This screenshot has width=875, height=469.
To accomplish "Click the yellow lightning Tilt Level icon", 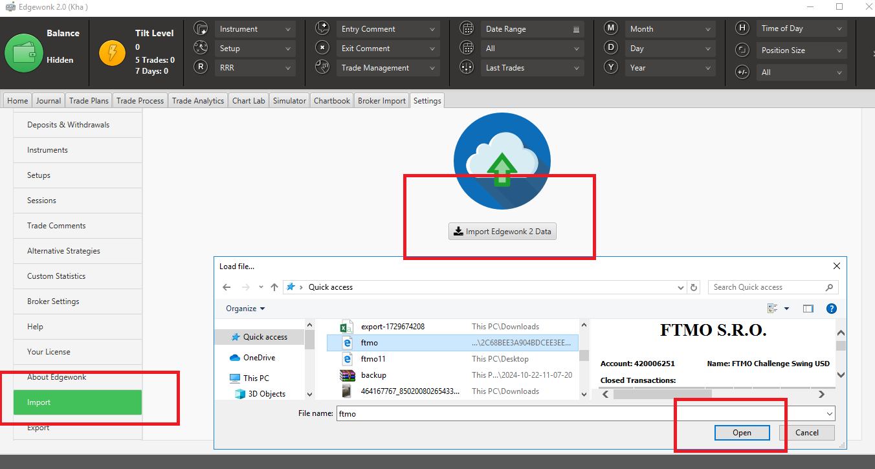I will (x=113, y=52).
